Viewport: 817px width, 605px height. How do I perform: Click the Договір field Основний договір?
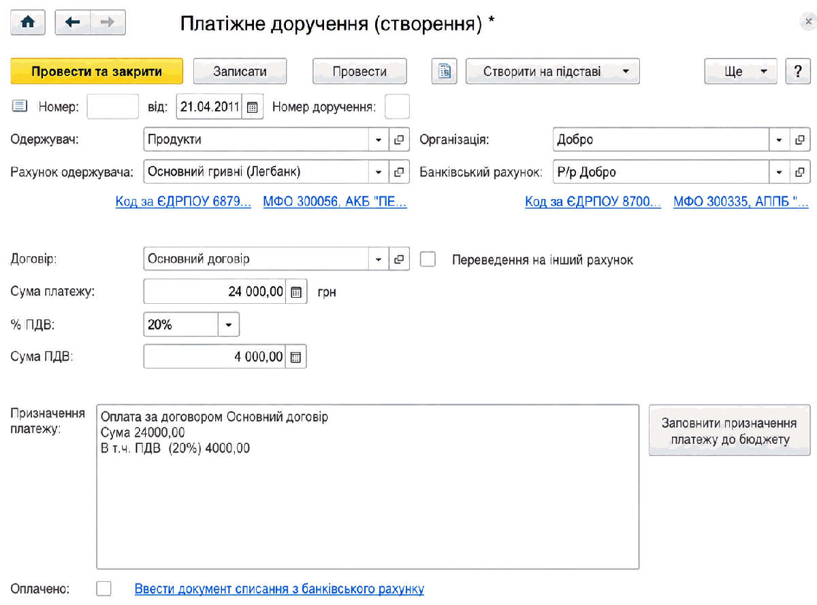tap(257, 259)
